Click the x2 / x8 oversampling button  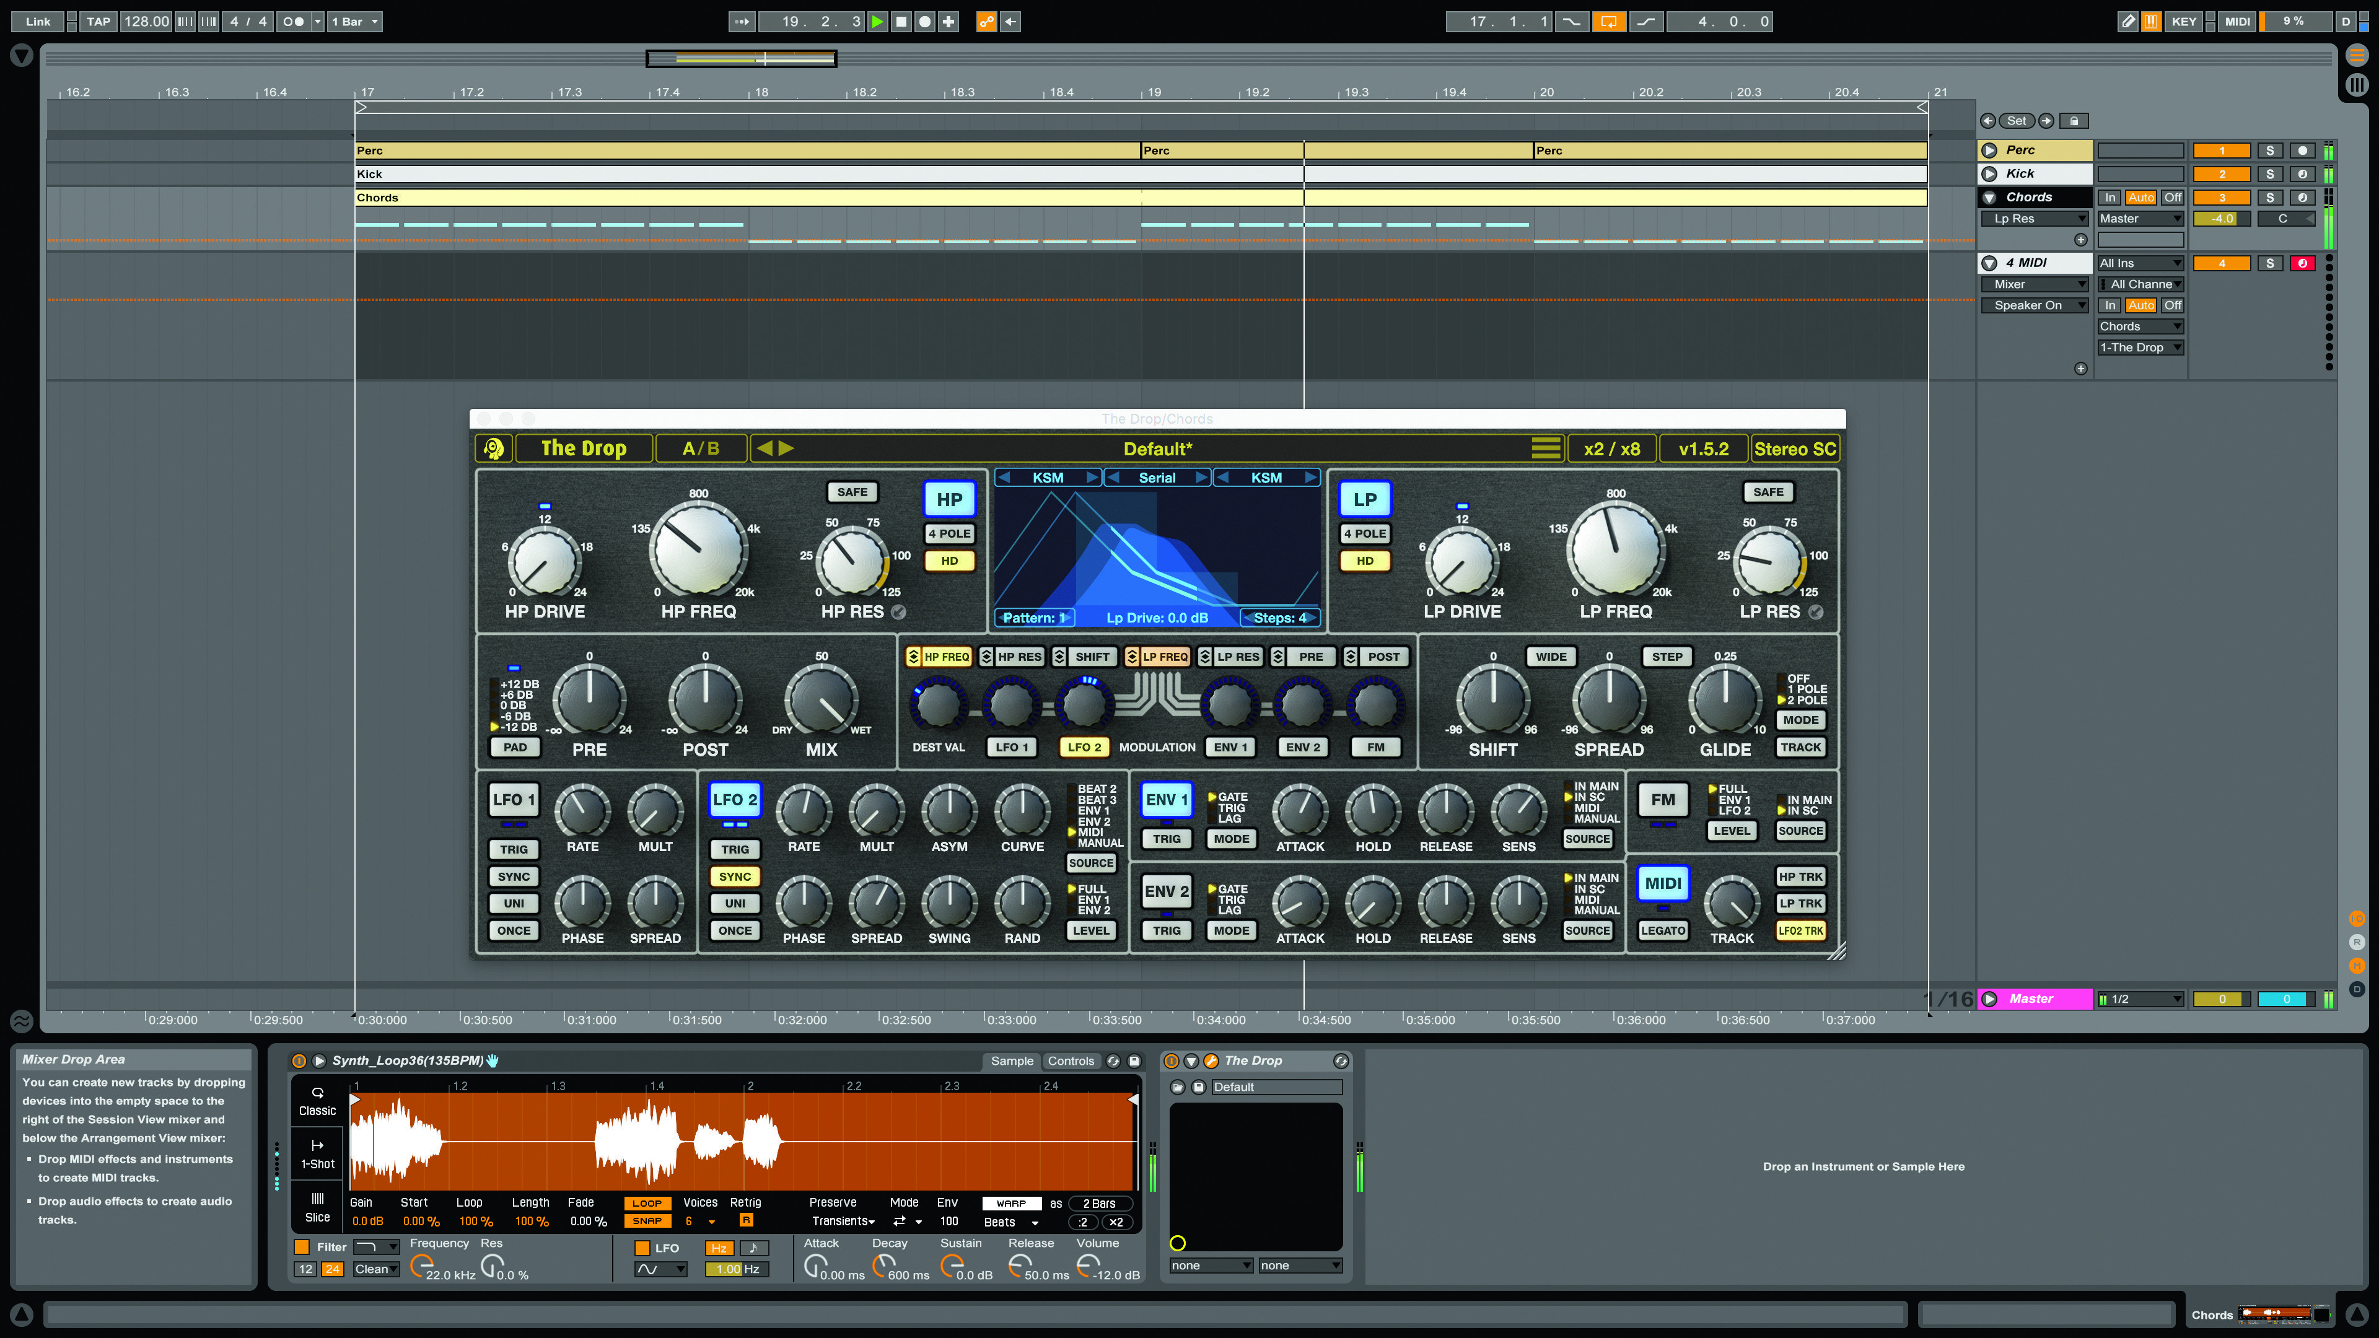click(x=1611, y=448)
